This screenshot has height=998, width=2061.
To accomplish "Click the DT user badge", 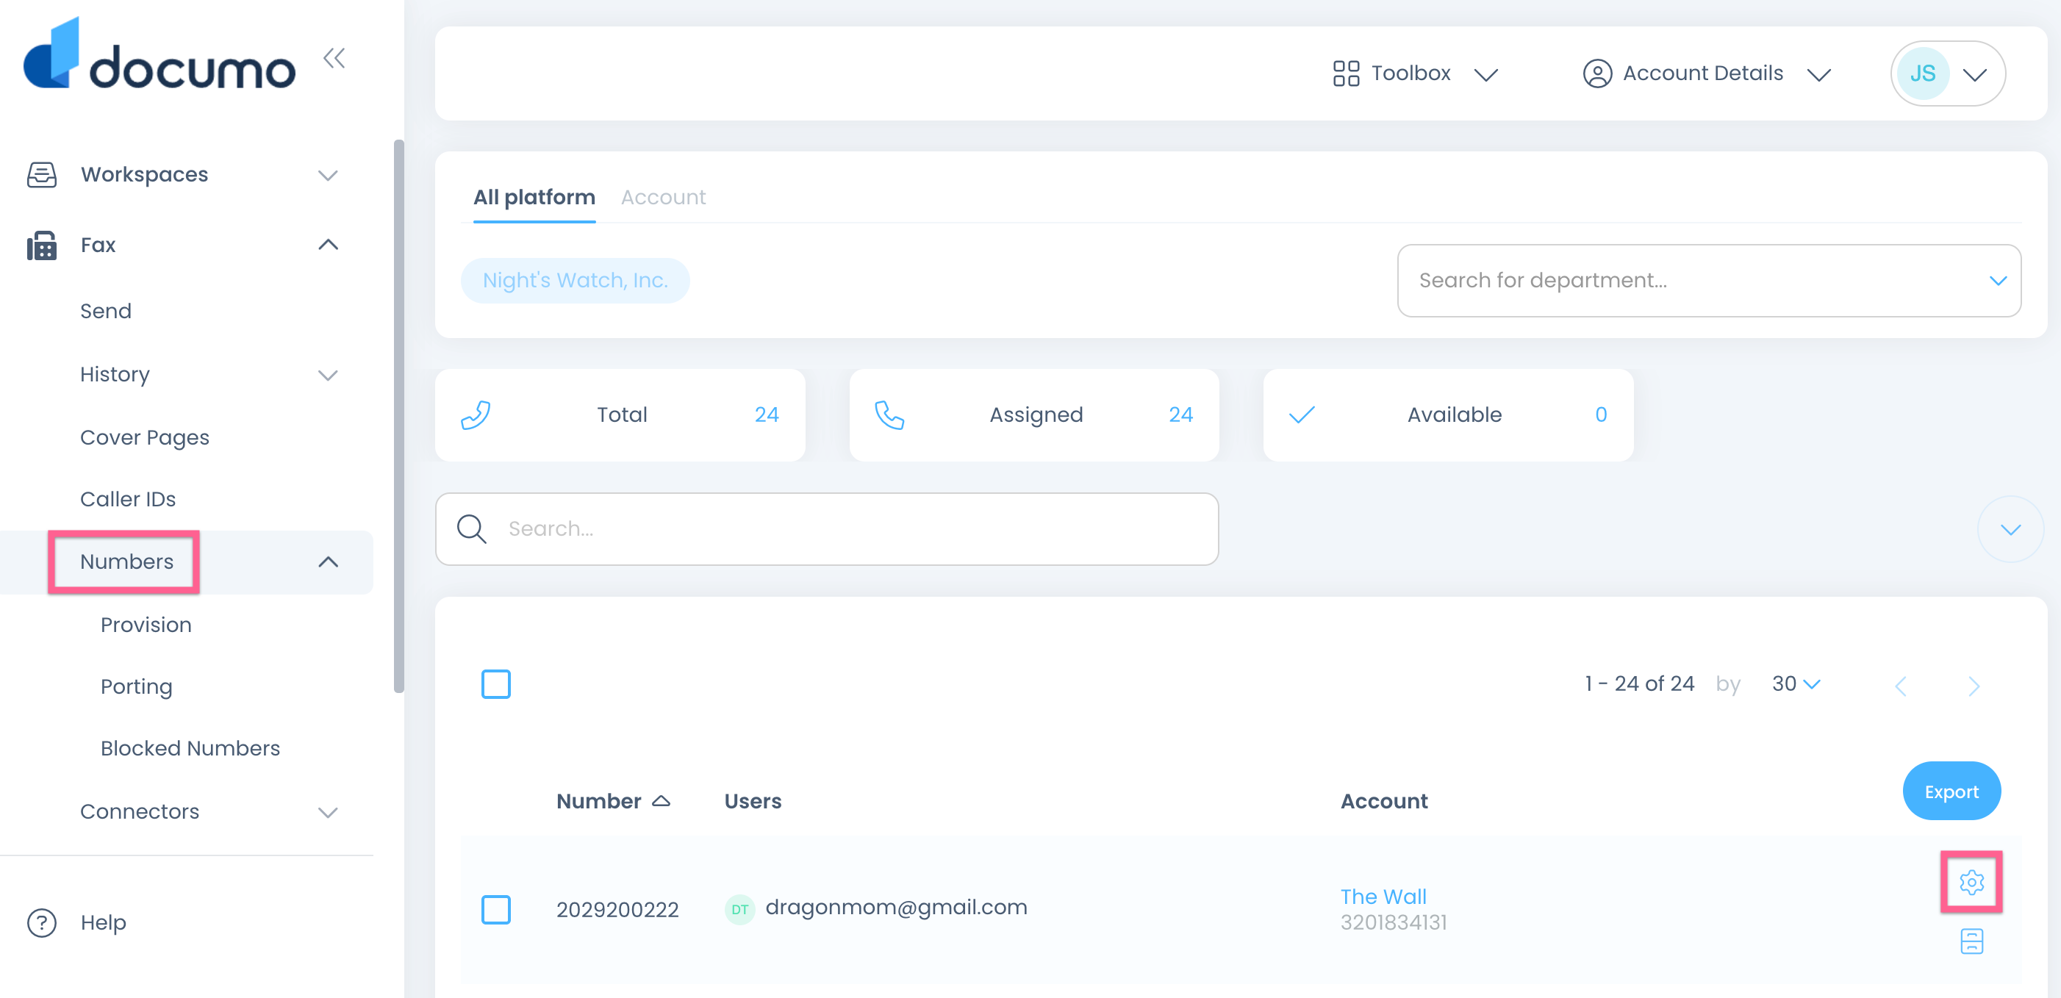I will (739, 909).
